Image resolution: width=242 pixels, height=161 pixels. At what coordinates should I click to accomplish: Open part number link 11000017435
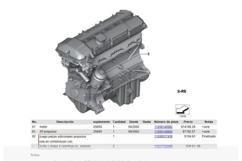[163, 136]
